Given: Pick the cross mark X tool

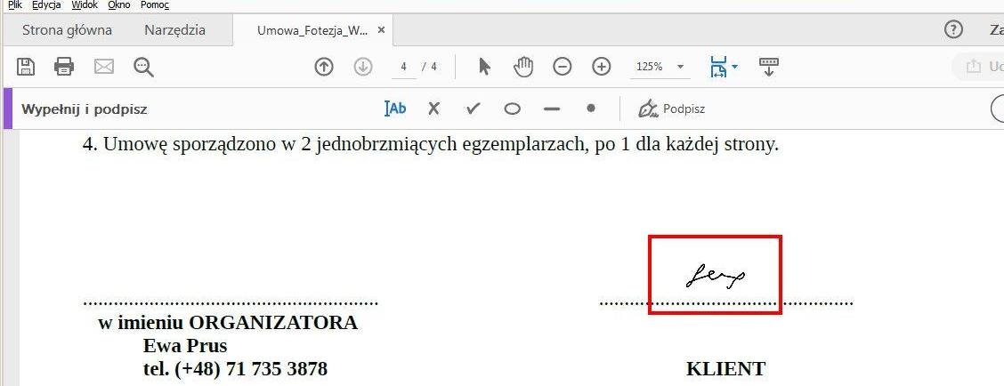Looking at the screenshot, I should [433, 109].
